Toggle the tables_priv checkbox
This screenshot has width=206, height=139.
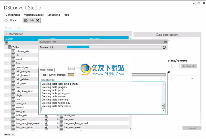coord(46,116)
